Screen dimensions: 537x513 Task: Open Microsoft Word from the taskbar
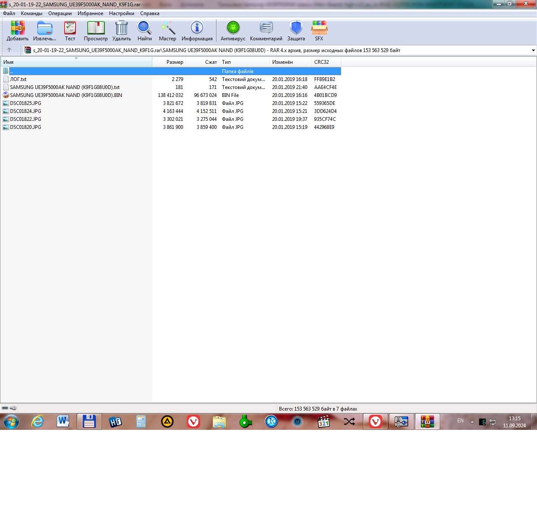click(63, 421)
